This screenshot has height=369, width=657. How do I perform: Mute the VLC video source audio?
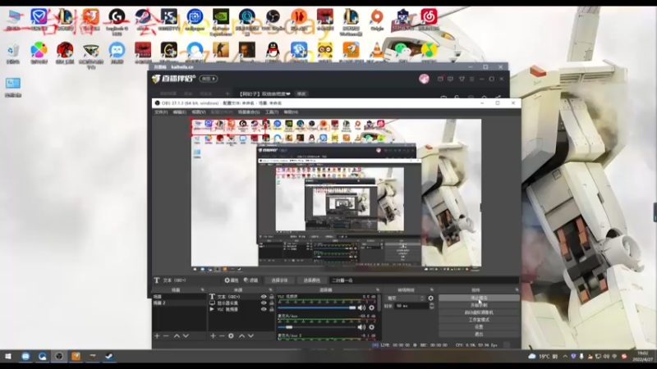tap(361, 307)
